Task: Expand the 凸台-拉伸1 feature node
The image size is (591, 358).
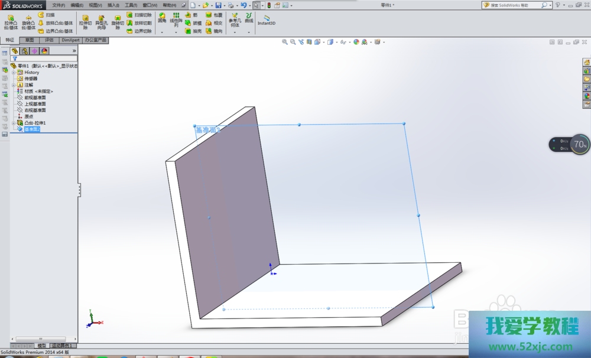Action: (13, 123)
